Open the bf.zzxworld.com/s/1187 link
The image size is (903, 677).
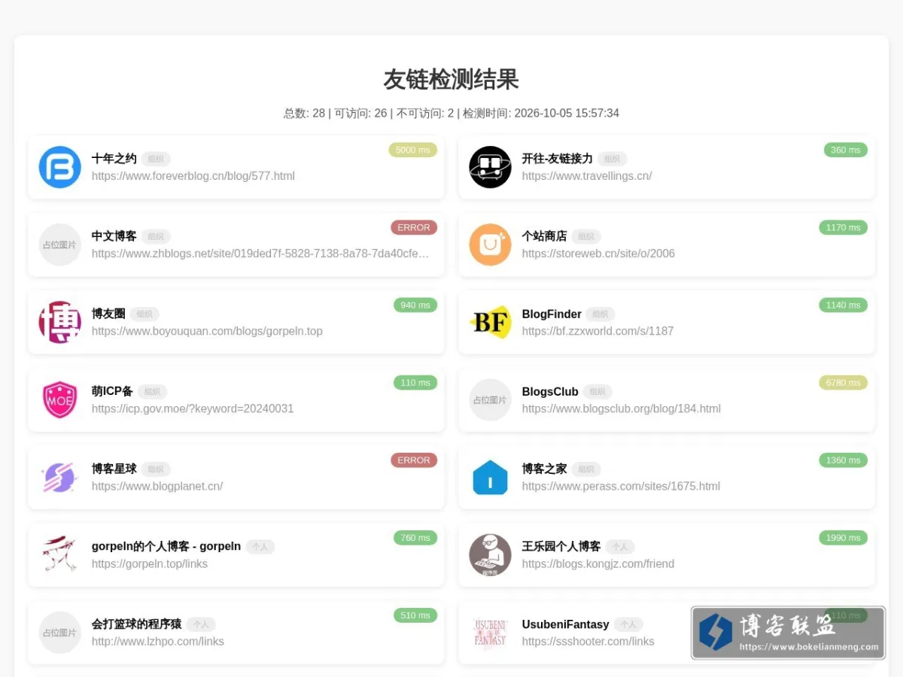tap(597, 331)
